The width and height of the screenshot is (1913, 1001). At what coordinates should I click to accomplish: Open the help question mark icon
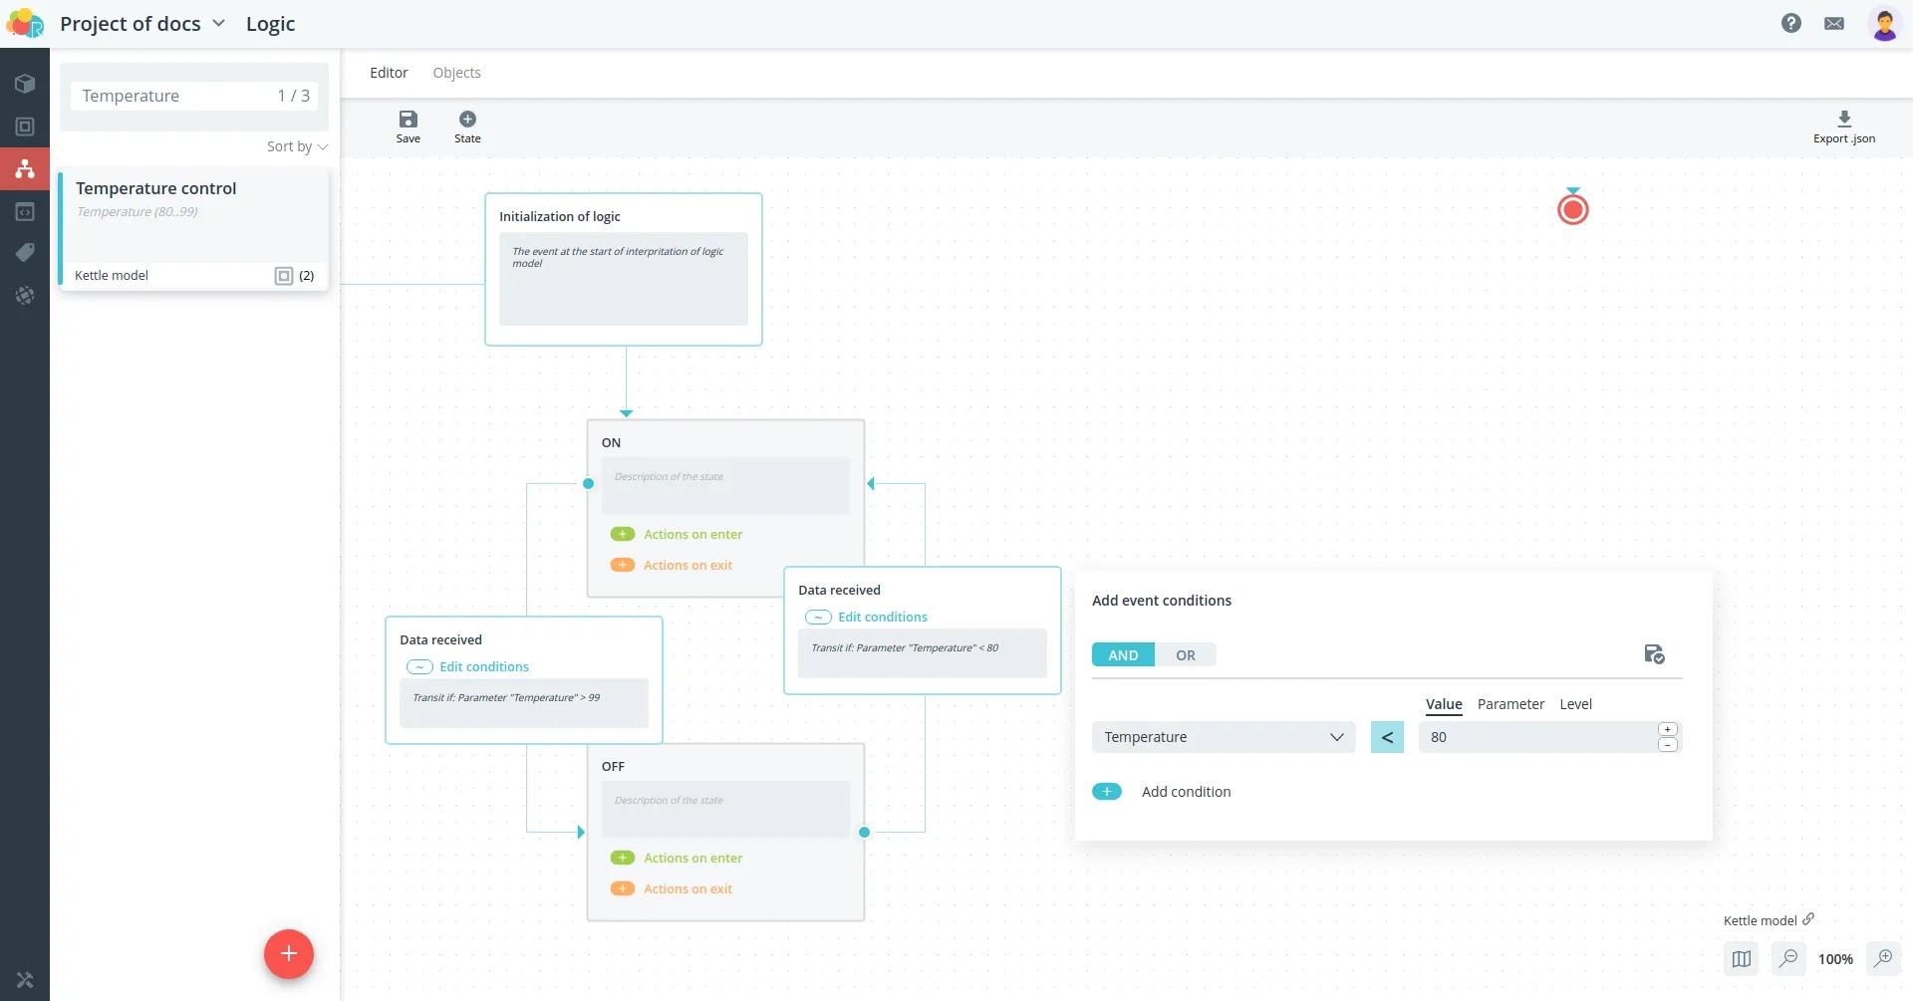pyautogui.click(x=1790, y=23)
